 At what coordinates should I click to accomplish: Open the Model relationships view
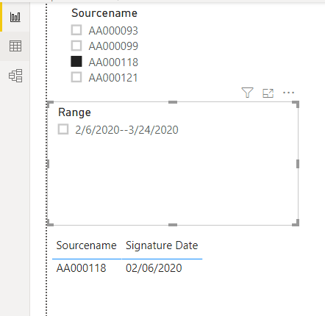pos(15,76)
